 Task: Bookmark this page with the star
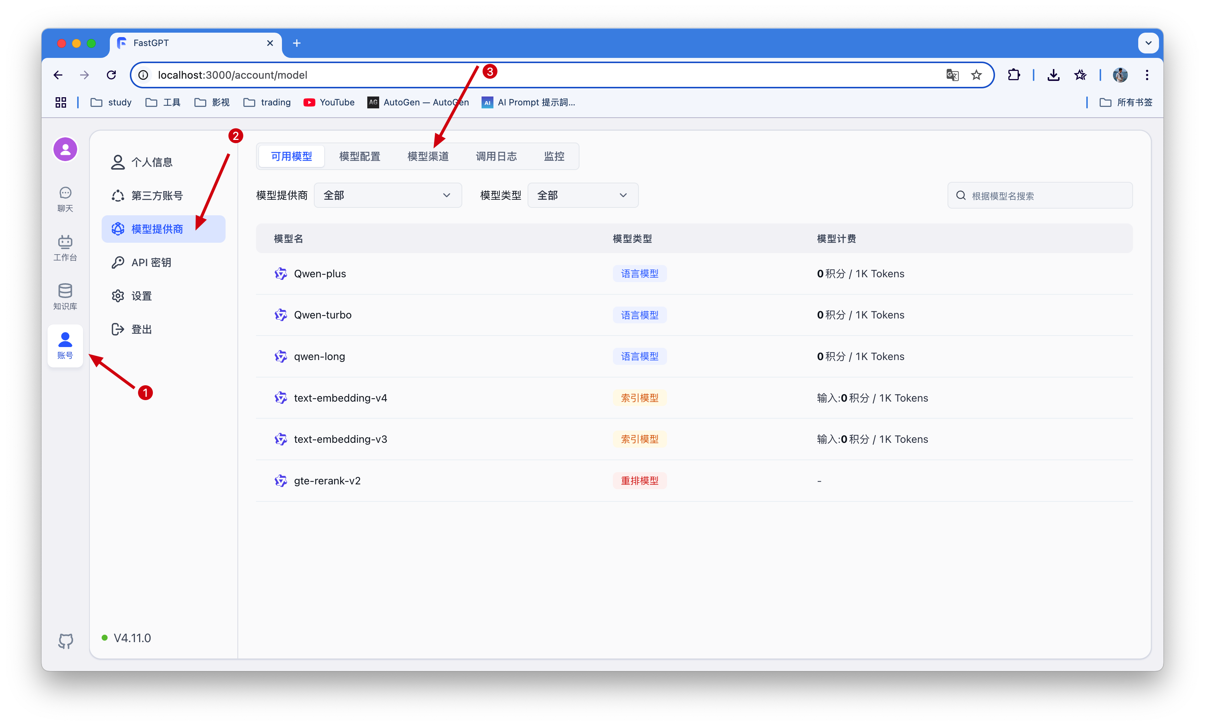pos(976,75)
